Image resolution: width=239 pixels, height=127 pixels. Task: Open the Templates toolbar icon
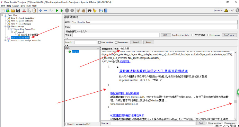click(8, 10)
